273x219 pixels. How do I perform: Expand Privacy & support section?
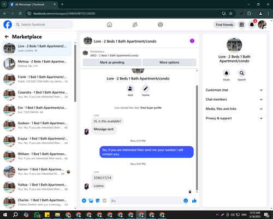(x=234, y=118)
